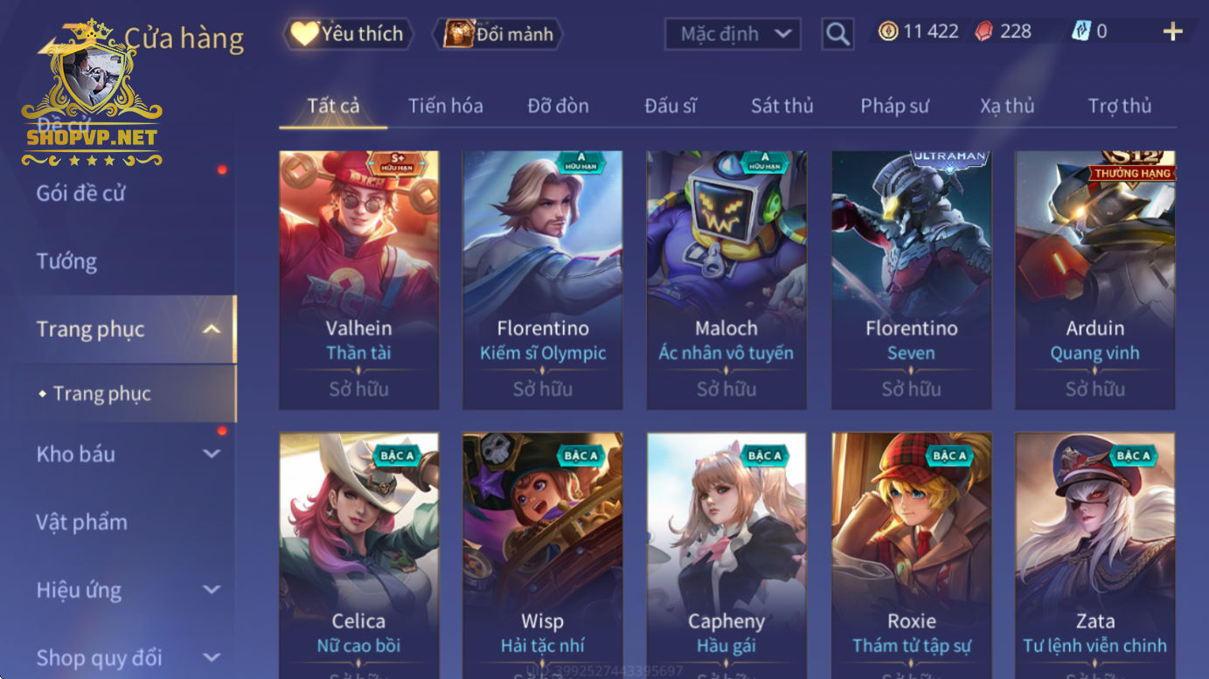Tap the gold coin balance icon
Viewport: 1209px width, 679px height.
pos(888,31)
